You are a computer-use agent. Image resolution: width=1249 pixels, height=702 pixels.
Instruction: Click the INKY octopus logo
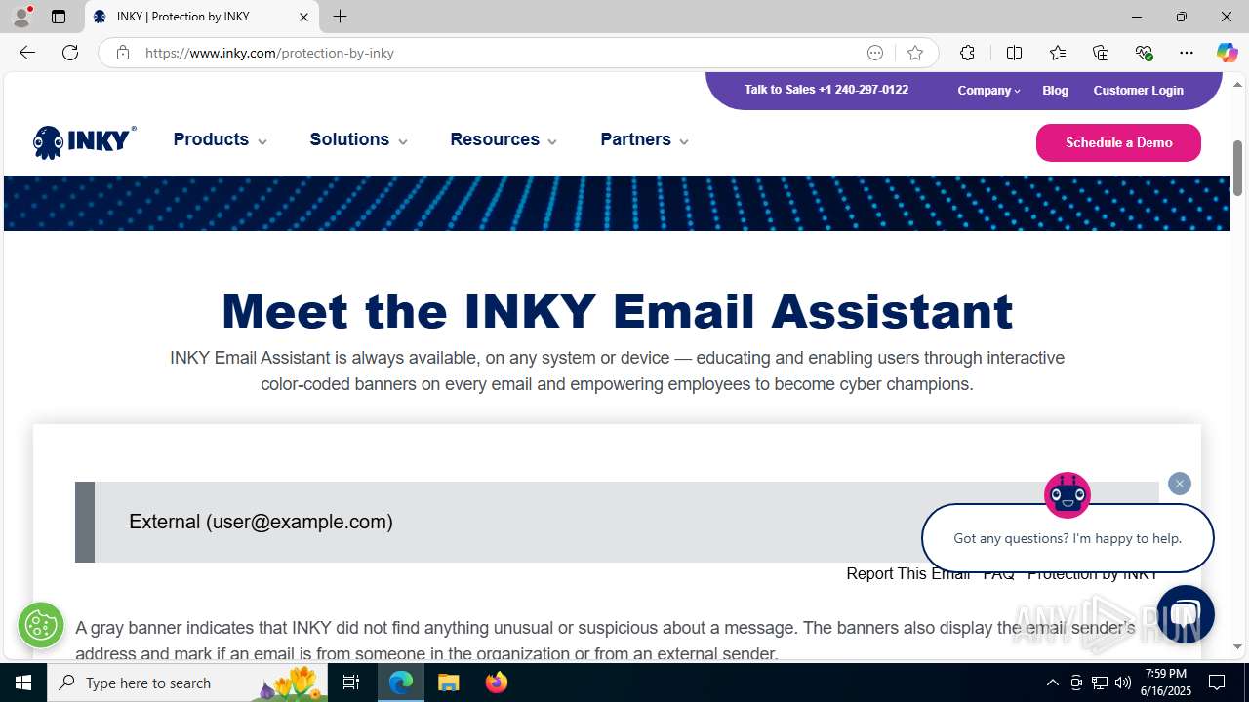pos(84,141)
